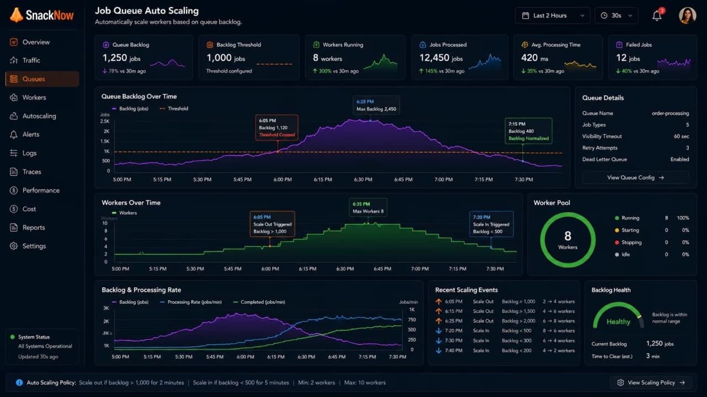
Task: Click the order-processing queue name value
Action: click(671, 113)
